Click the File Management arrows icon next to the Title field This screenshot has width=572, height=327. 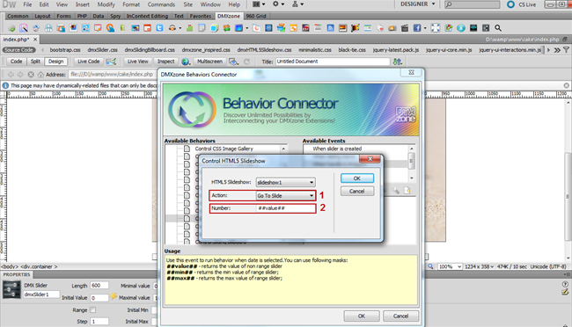tap(397, 62)
